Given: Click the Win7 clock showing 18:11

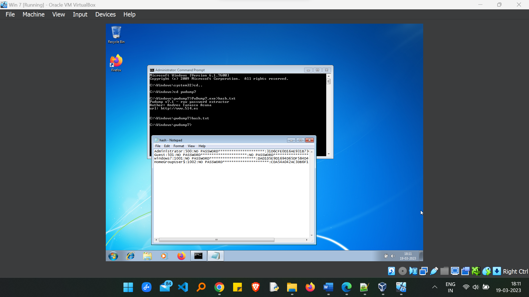Looking at the screenshot, I should click(x=408, y=256).
